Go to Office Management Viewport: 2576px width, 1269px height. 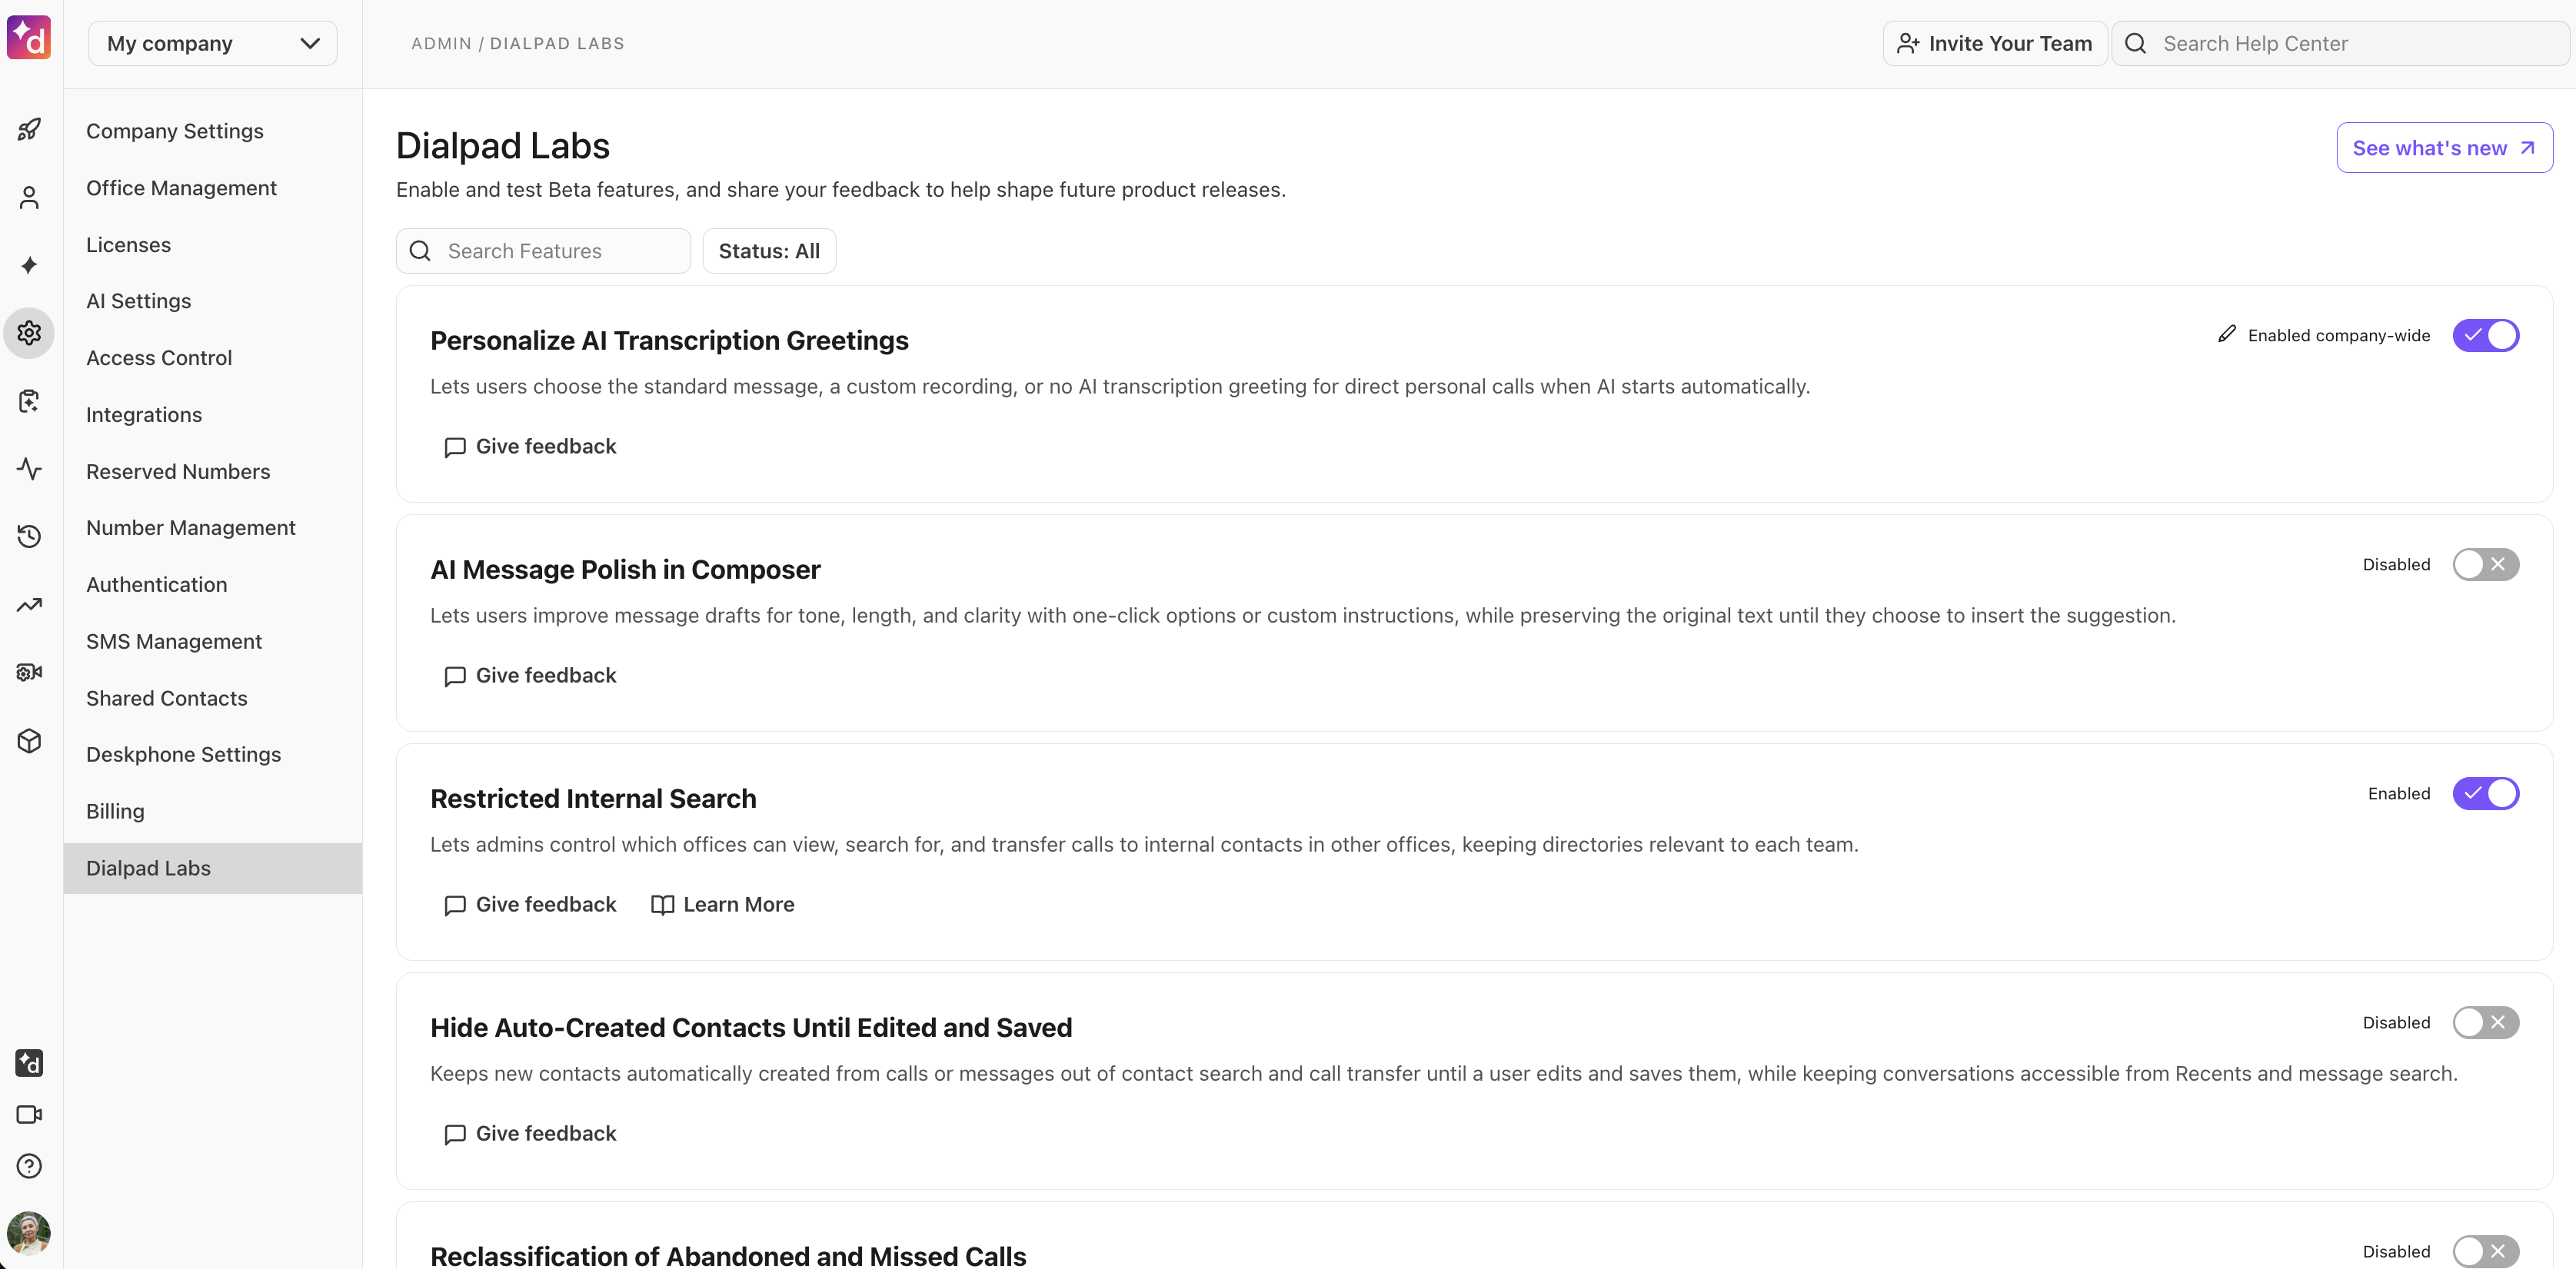(x=213, y=188)
